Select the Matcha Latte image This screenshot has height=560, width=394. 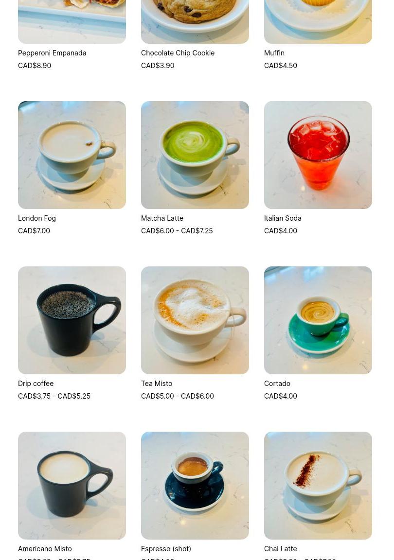pyautogui.click(x=195, y=155)
